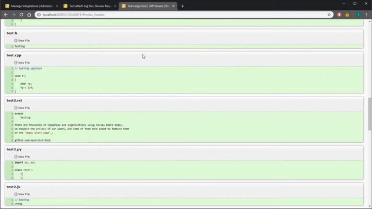Open the orange lock extension icon
The height and width of the screenshot is (209, 372).
347,15
